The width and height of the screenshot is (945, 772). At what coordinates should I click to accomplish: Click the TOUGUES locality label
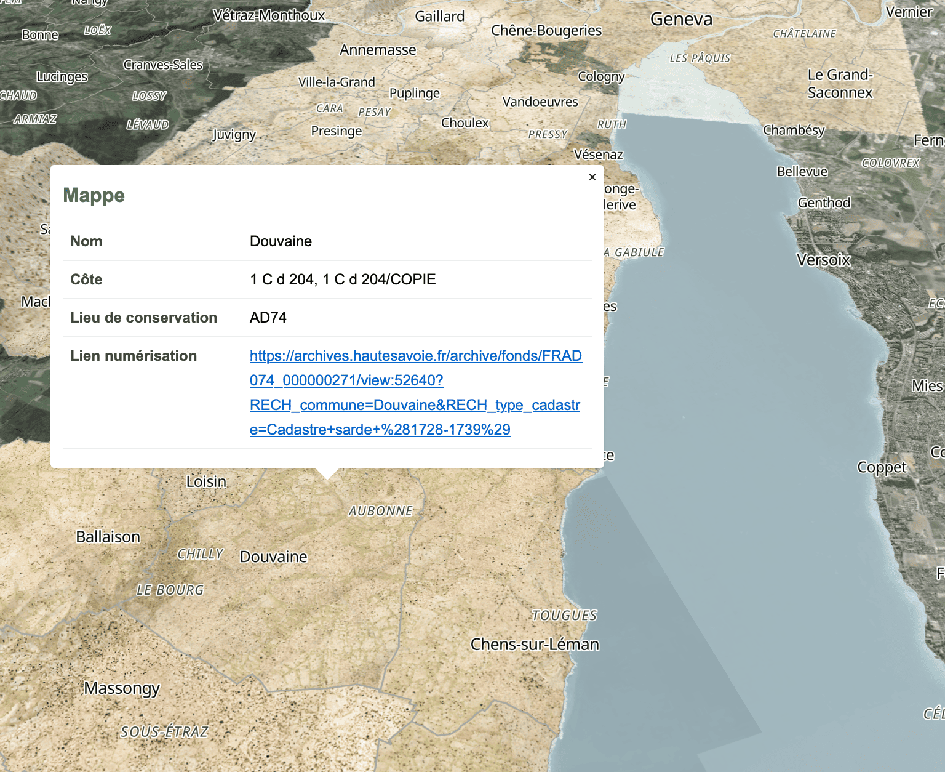click(564, 616)
